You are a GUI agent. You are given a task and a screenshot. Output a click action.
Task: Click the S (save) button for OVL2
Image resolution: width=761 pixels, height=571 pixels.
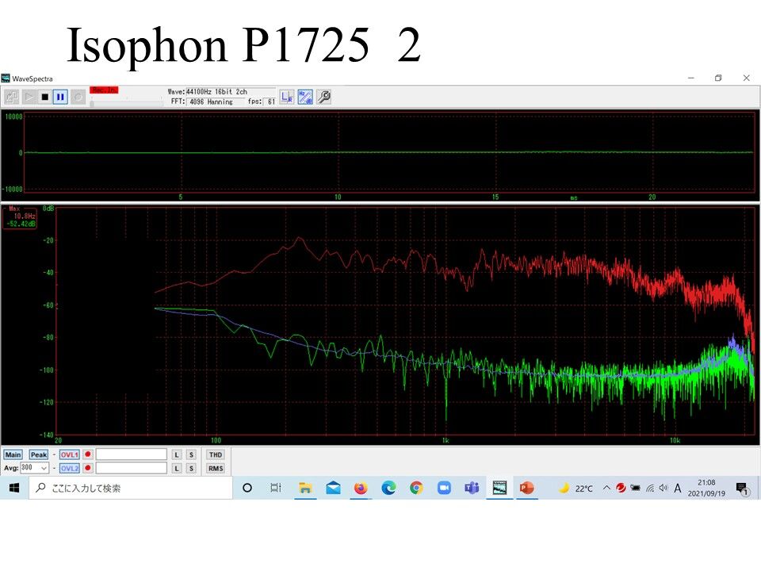(x=191, y=469)
